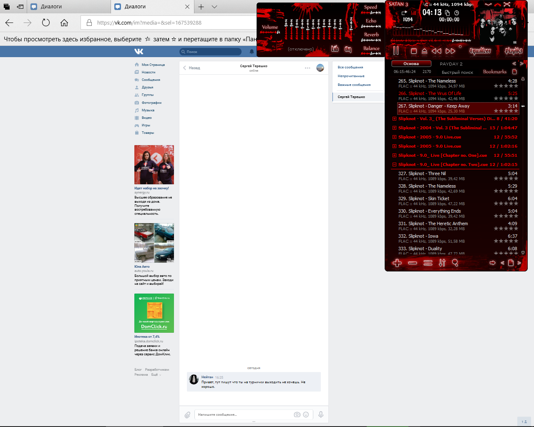Open a new browser tab with plus button
Viewport: 534px width, 427px height.
[201, 7]
